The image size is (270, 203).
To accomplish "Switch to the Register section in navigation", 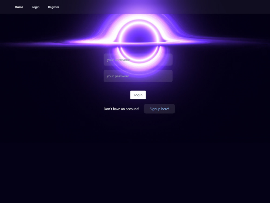I will click(x=53, y=7).
